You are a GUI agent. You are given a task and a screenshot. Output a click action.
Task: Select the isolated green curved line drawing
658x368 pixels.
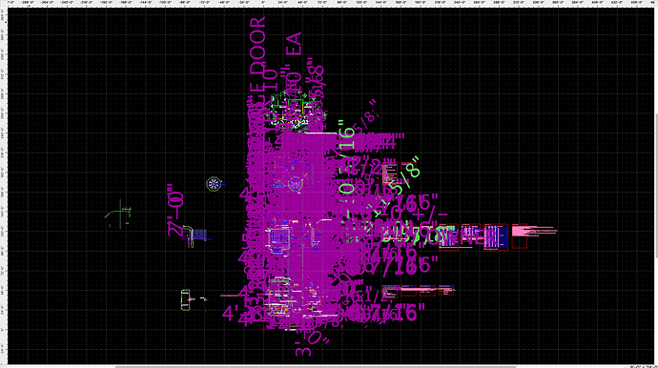(118, 215)
